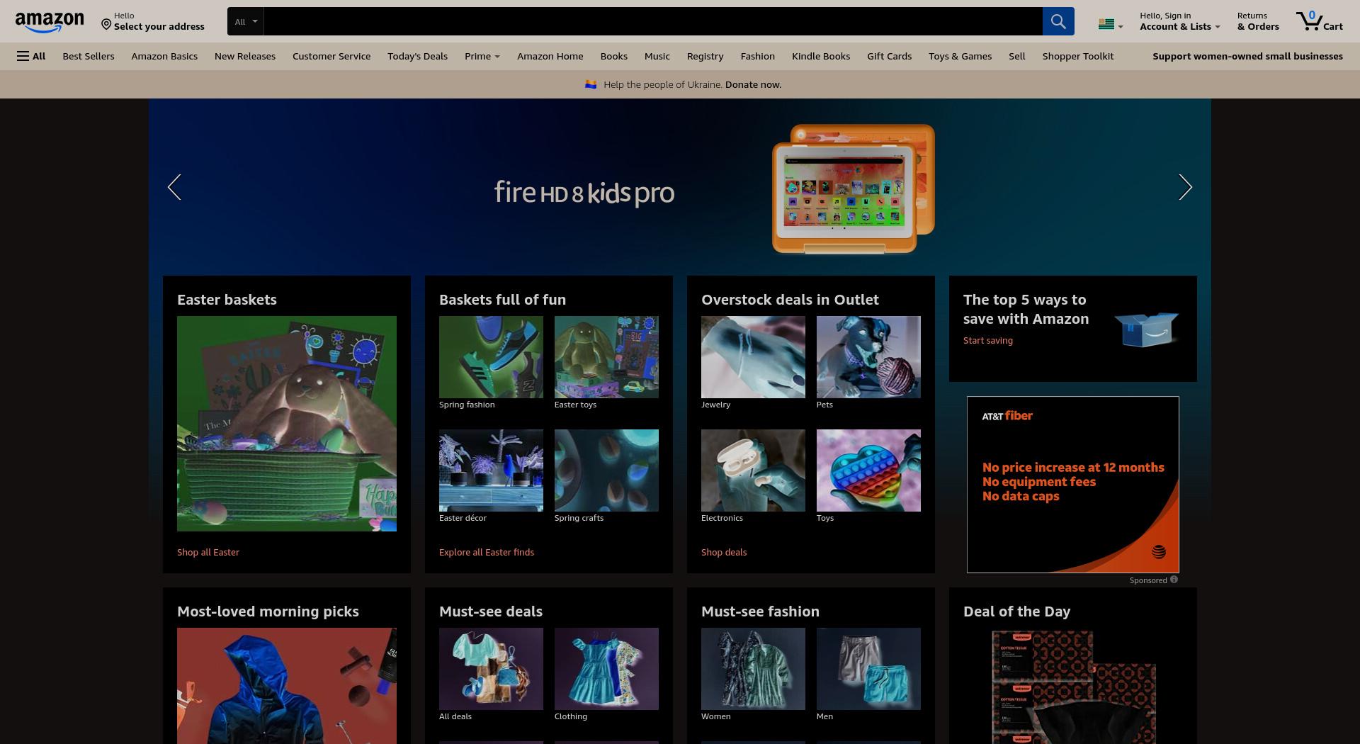This screenshot has width=1360, height=744.
Task: Click Shop deals link
Action: 724,552
